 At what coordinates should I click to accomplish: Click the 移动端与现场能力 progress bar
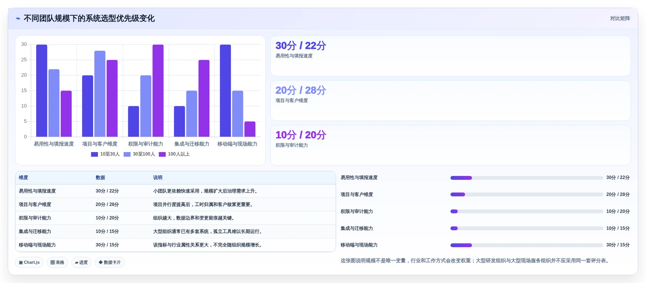(x=527, y=245)
